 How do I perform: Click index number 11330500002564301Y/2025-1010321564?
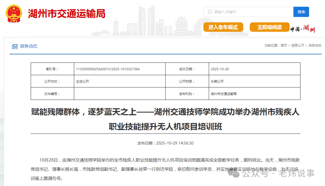(x=108, y=69)
